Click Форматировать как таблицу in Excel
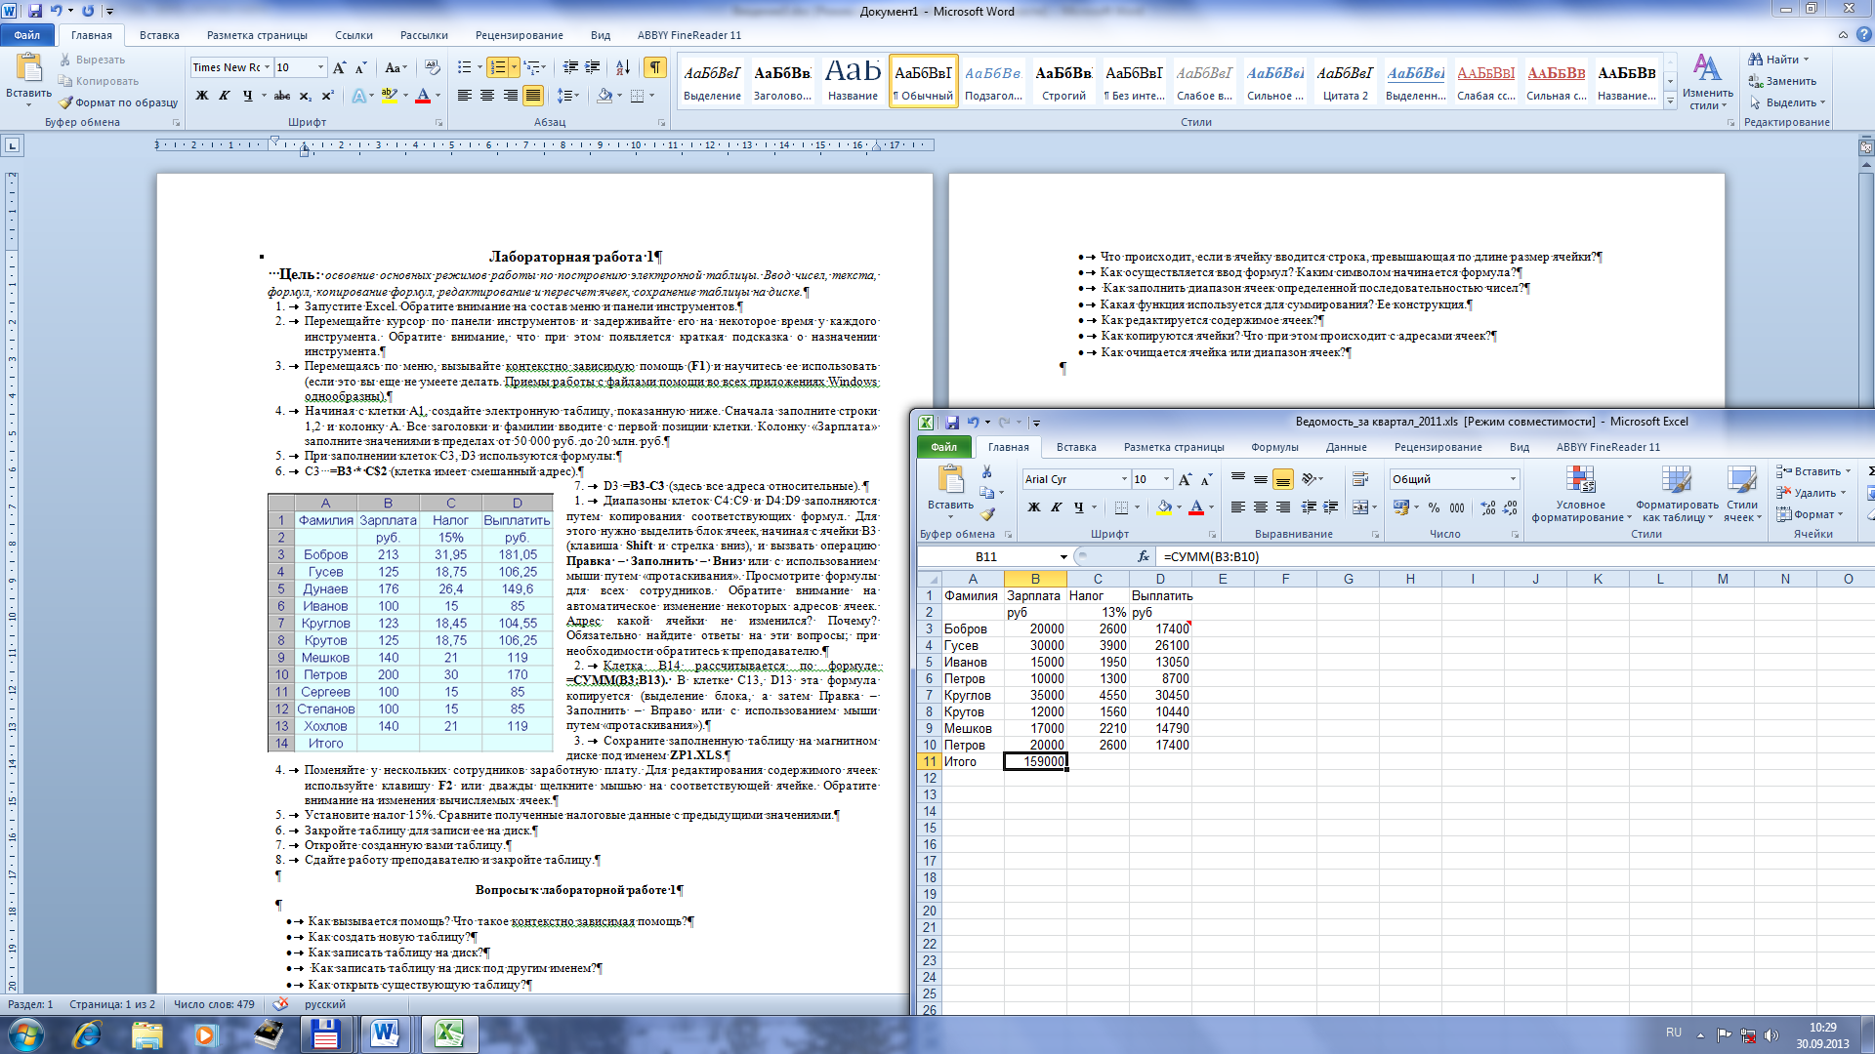1875x1054 pixels. pyautogui.click(x=1677, y=494)
